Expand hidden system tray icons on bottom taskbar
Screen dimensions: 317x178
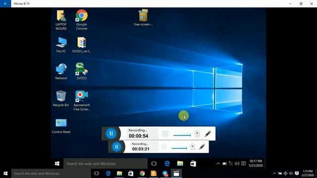click(x=274, y=174)
